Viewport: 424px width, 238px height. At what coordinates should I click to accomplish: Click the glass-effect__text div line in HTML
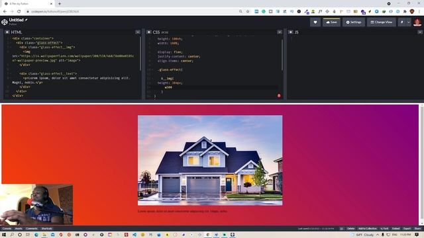pos(48,73)
